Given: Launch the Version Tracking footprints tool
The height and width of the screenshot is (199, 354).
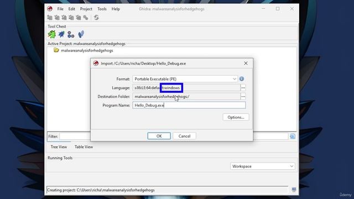Looking at the screenshot, I should tap(81, 34).
